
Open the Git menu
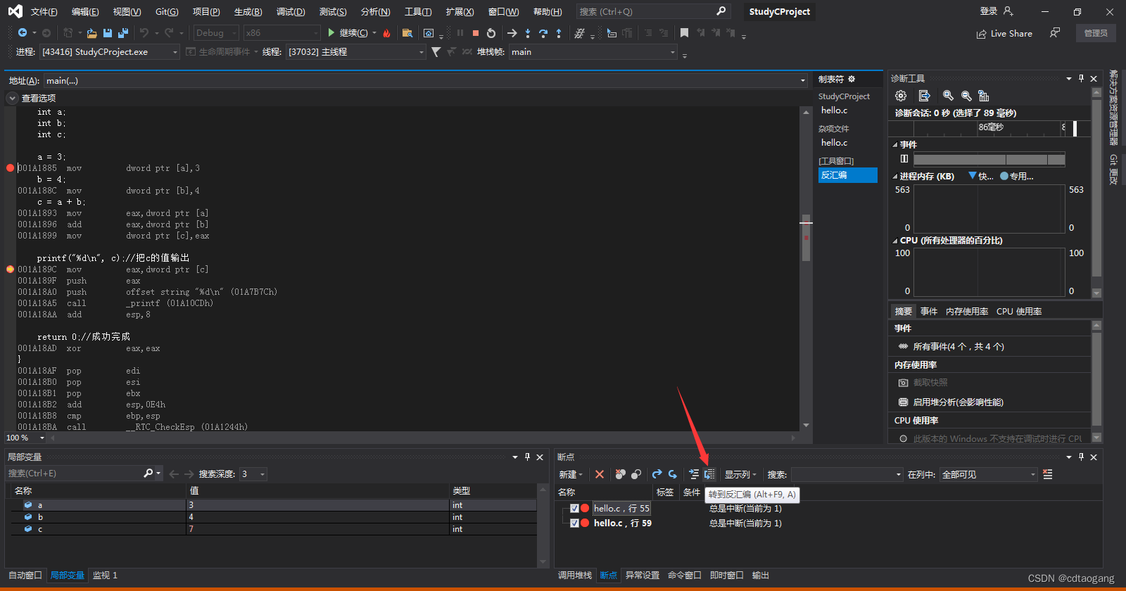click(167, 12)
